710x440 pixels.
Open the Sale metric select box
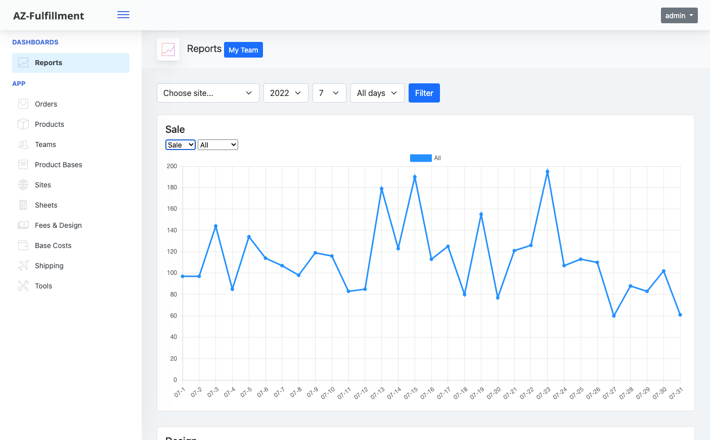click(181, 145)
